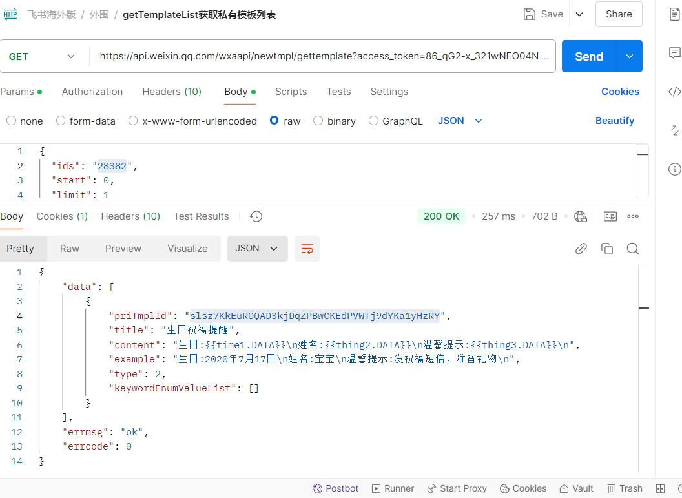Open the Scripts tab

[291, 92]
